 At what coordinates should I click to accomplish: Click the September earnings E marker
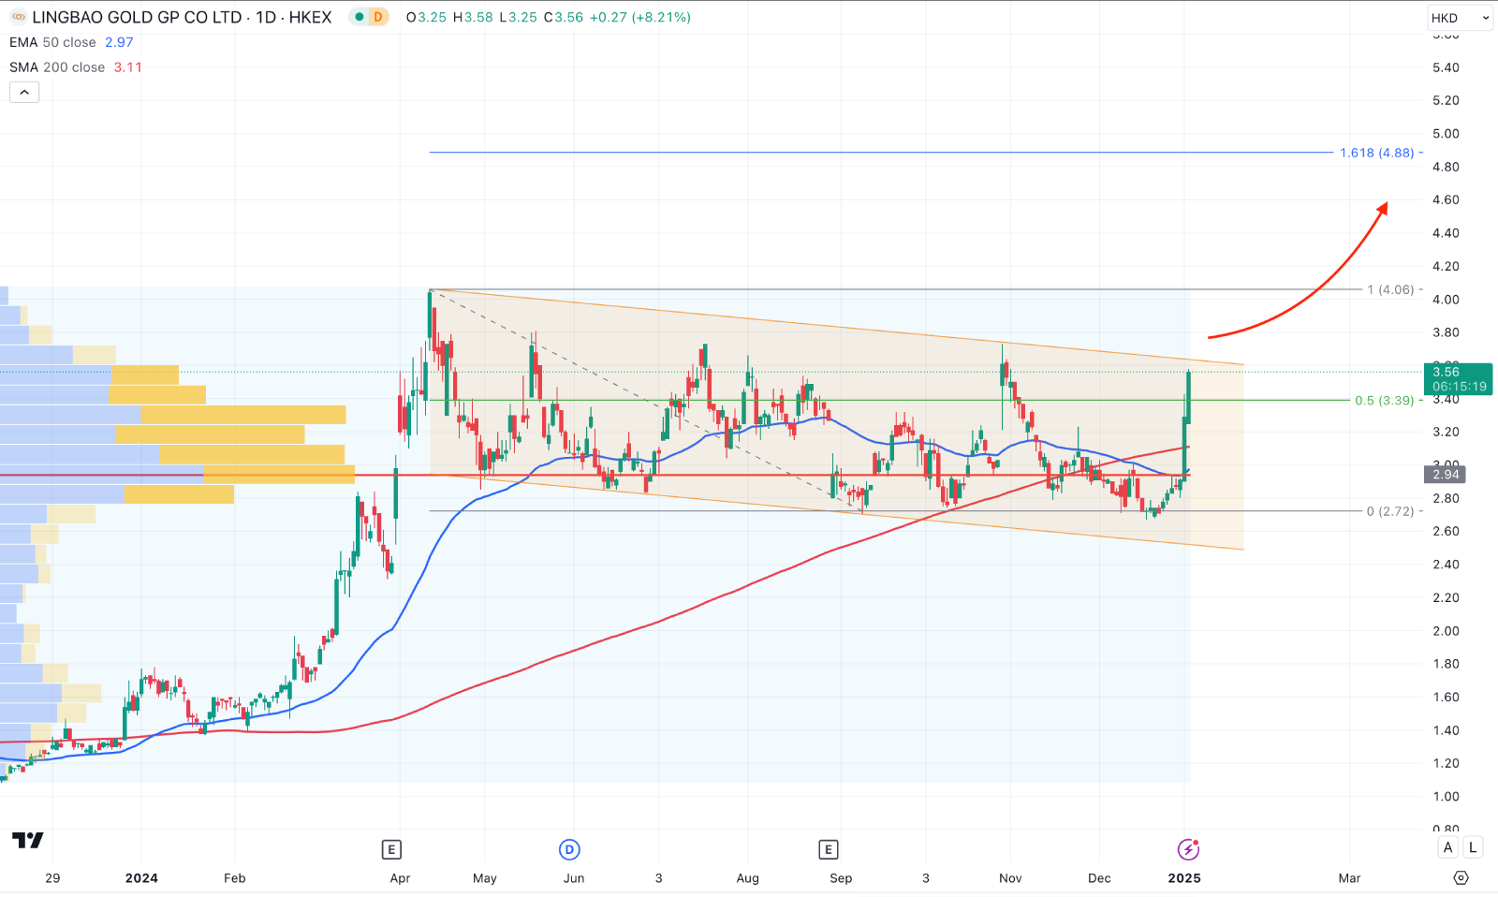click(x=828, y=849)
